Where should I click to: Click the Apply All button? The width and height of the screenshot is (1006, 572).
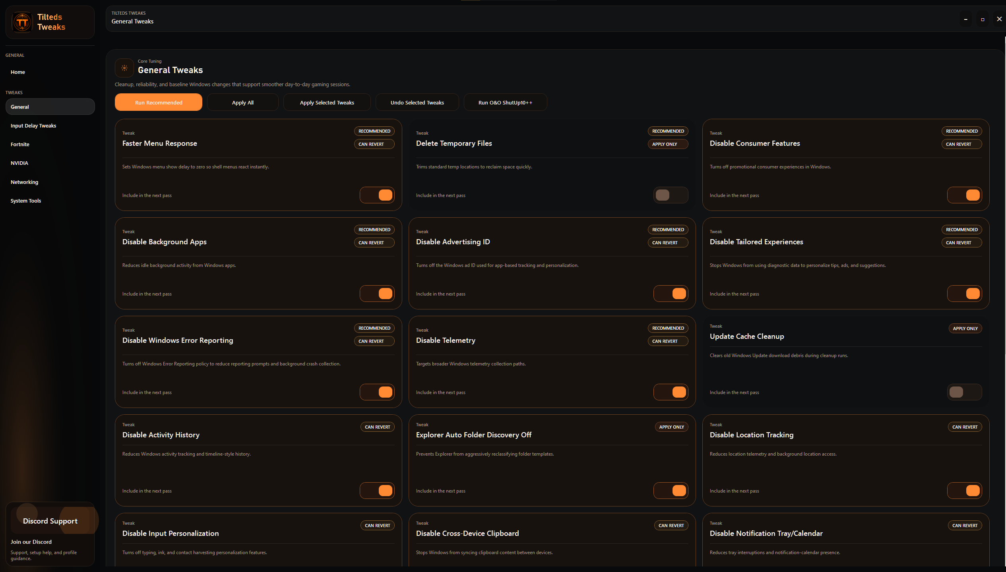(x=243, y=102)
